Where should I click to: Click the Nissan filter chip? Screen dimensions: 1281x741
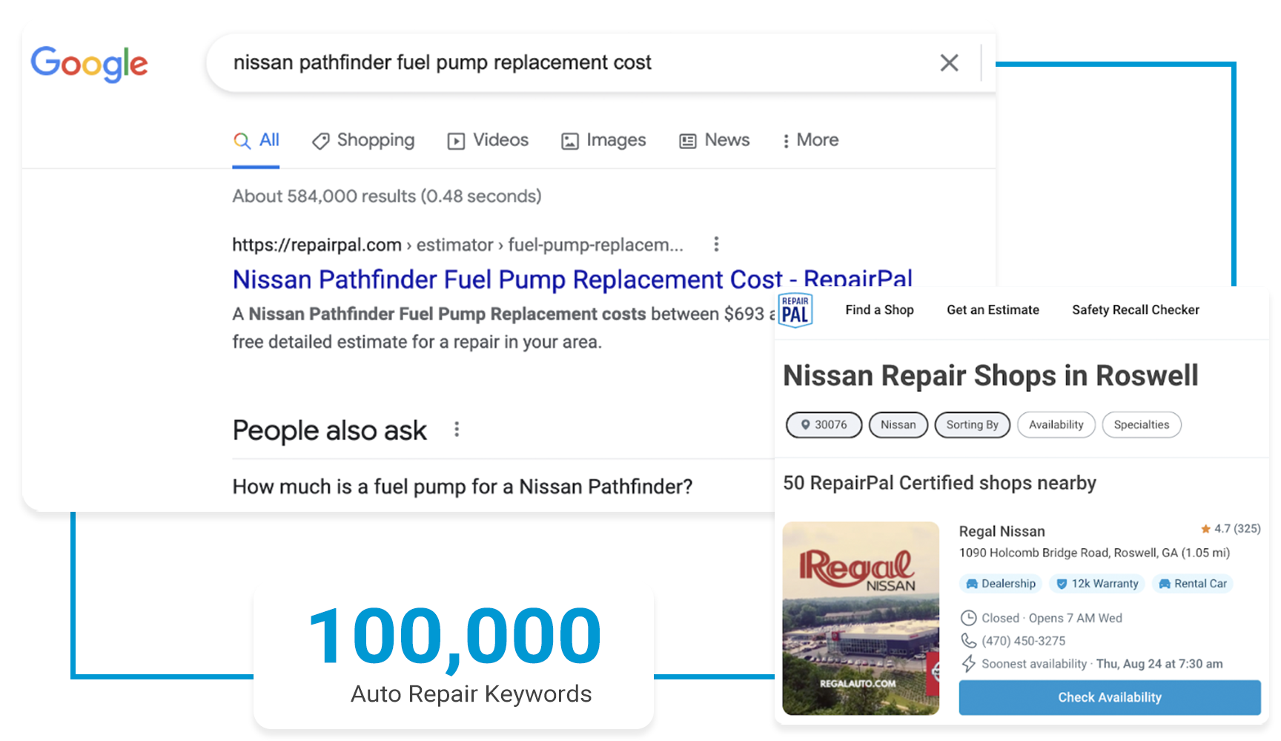(898, 425)
